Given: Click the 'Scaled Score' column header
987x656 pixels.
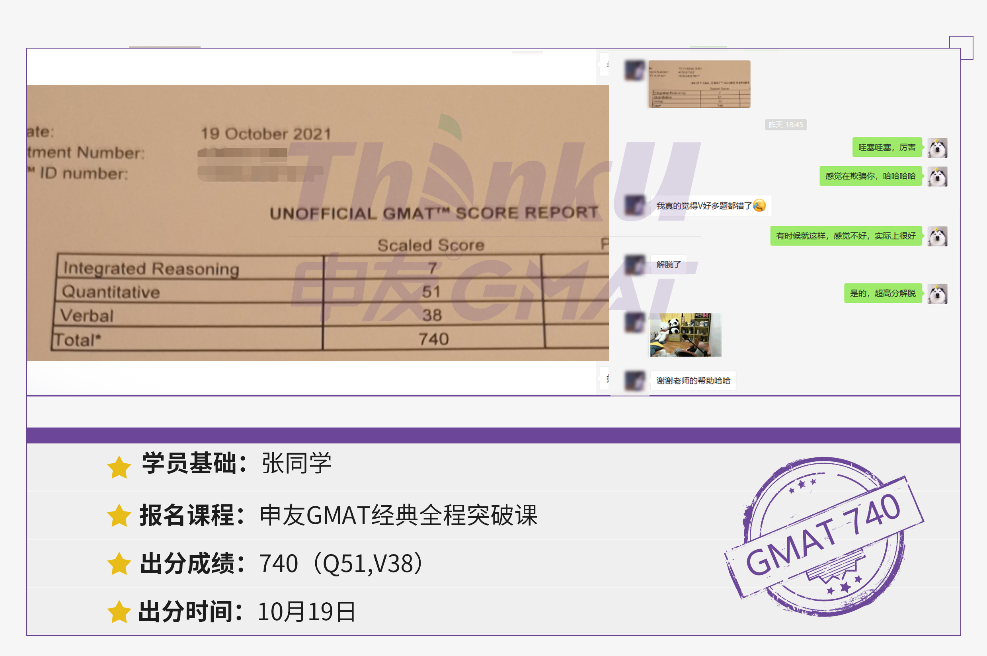Looking at the screenshot, I should tap(431, 245).
